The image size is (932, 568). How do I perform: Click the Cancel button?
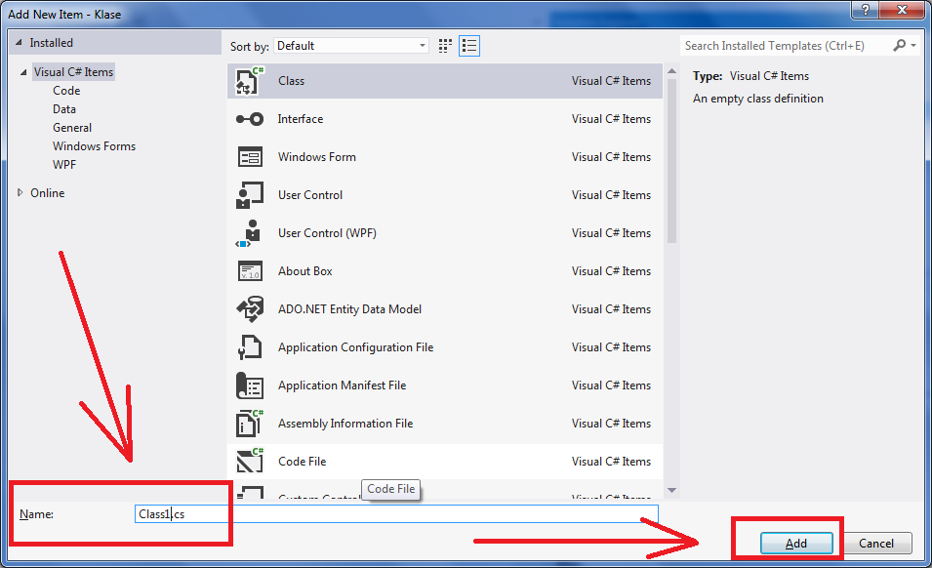[x=875, y=544]
